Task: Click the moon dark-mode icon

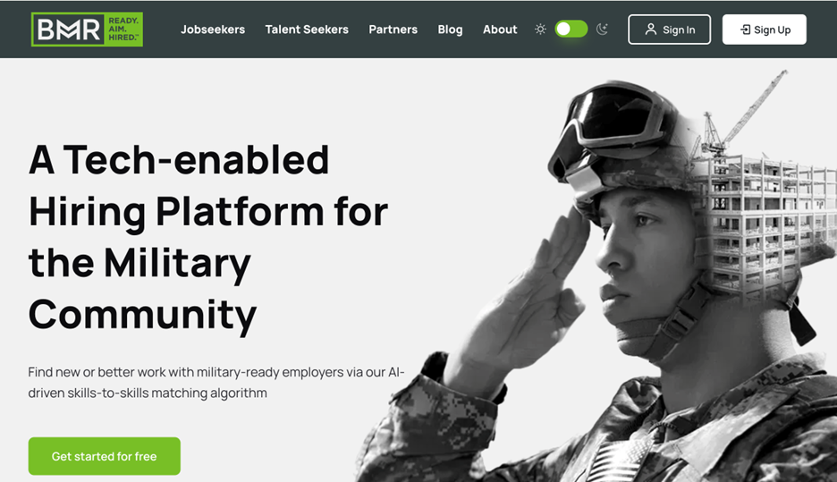Action: point(602,30)
